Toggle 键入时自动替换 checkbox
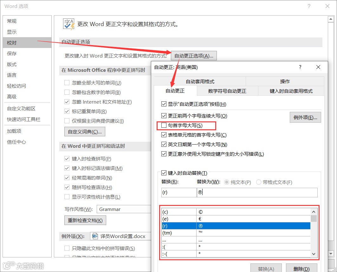This screenshot has width=337, height=272. (164, 173)
